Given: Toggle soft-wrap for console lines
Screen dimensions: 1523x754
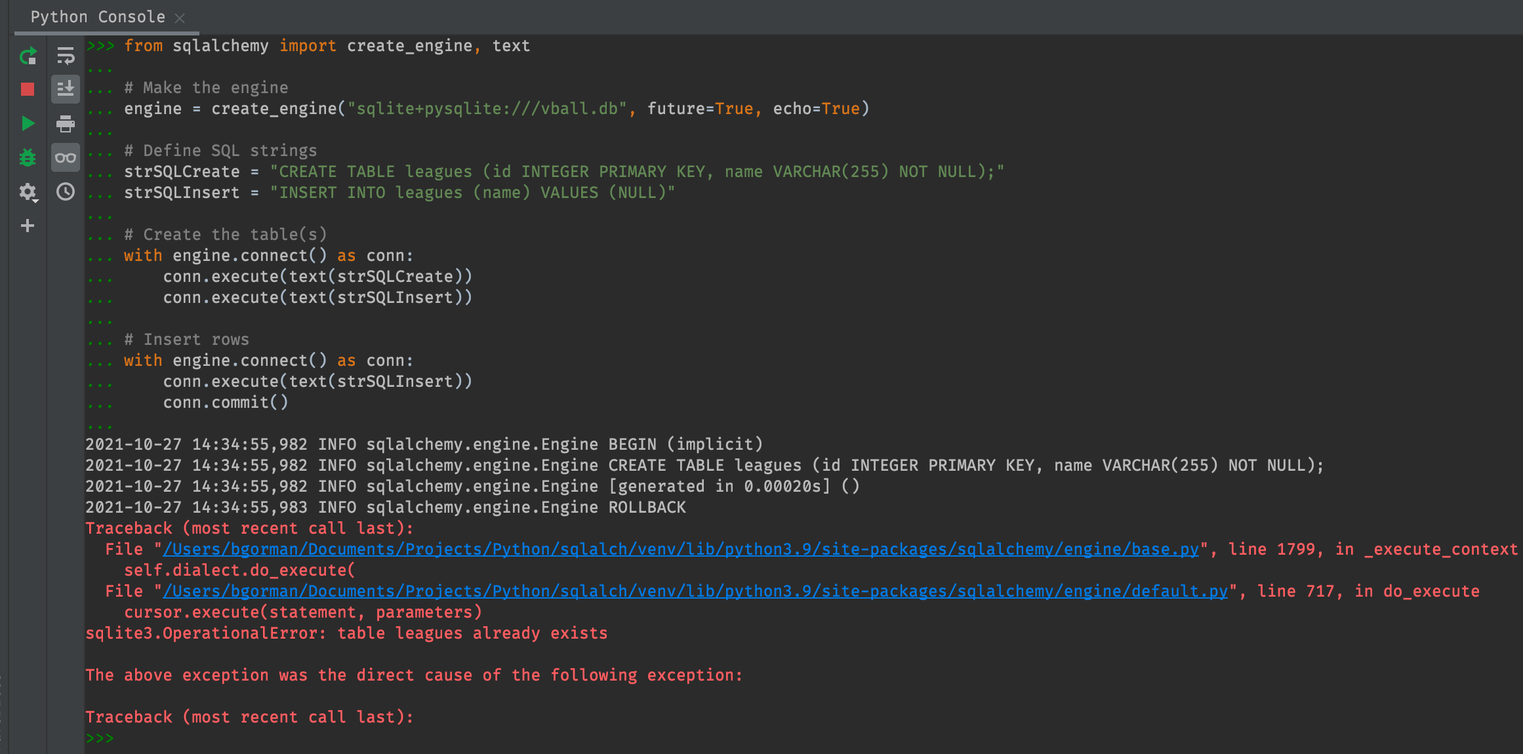Looking at the screenshot, I should point(65,56).
